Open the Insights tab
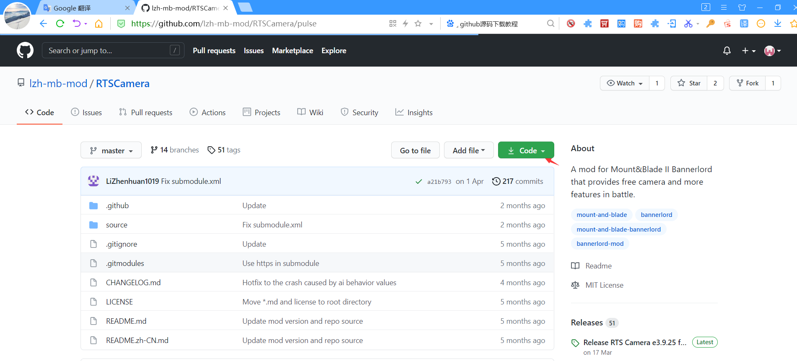 click(414, 112)
